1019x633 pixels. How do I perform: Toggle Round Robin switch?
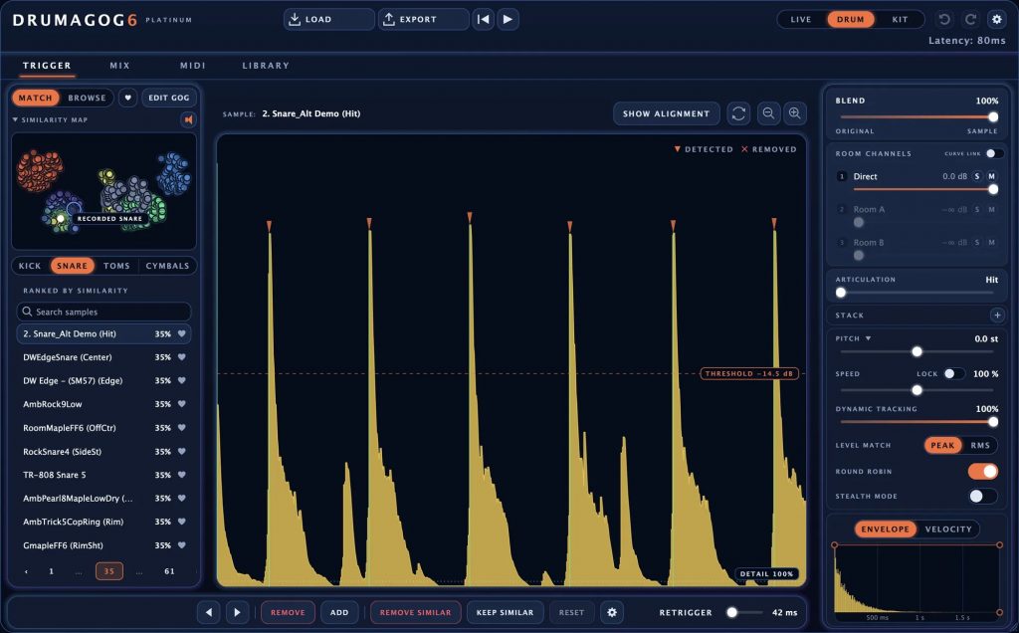pyautogui.click(x=982, y=471)
